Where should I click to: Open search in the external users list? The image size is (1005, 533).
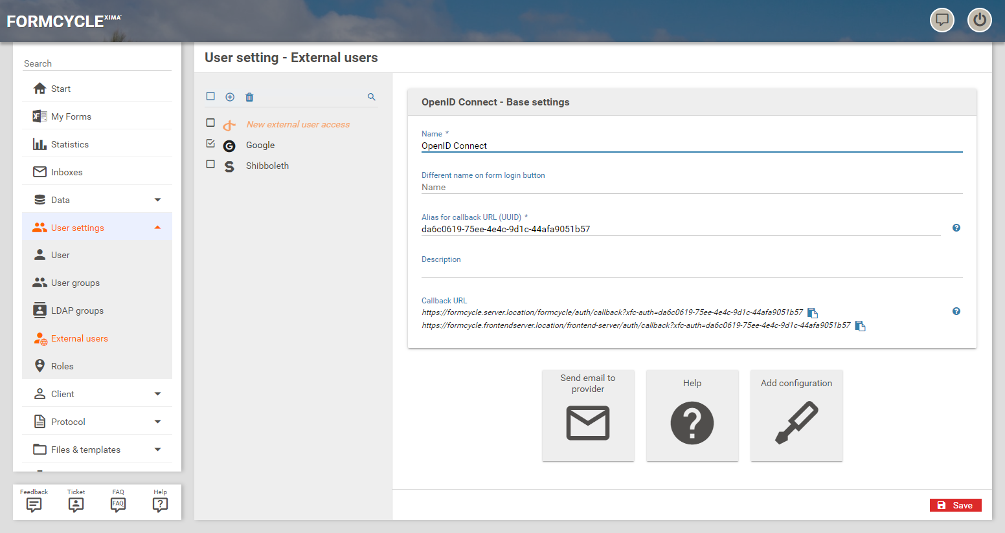[x=372, y=97]
